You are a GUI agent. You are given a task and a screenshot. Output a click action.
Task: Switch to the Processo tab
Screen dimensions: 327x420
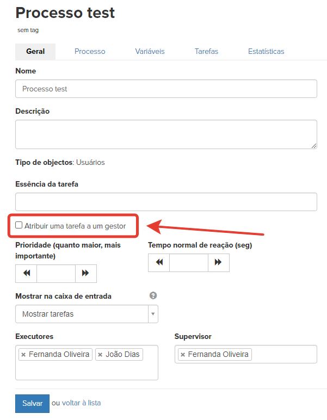pyautogui.click(x=90, y=51)
